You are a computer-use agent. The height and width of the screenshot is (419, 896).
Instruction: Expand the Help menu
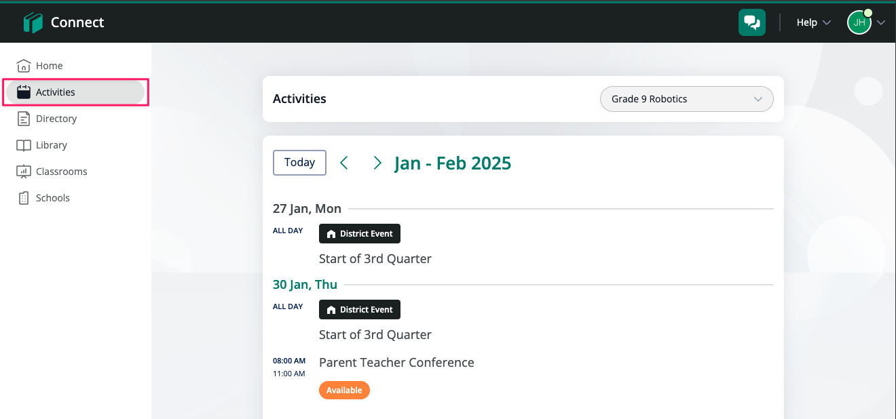(x=813, y=22)
